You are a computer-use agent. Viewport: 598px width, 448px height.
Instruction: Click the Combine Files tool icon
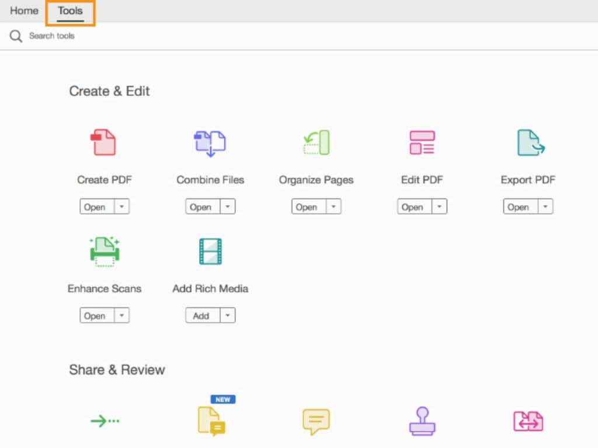(x=210, y=143)
